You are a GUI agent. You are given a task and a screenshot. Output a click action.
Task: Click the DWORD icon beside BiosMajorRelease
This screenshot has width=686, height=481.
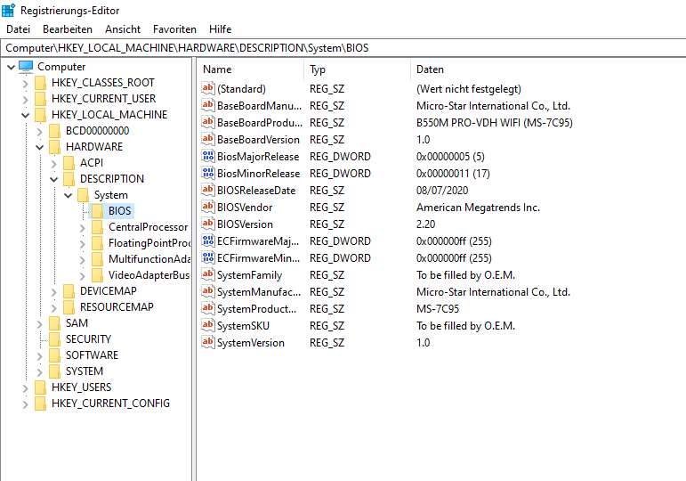coord(208,157)
